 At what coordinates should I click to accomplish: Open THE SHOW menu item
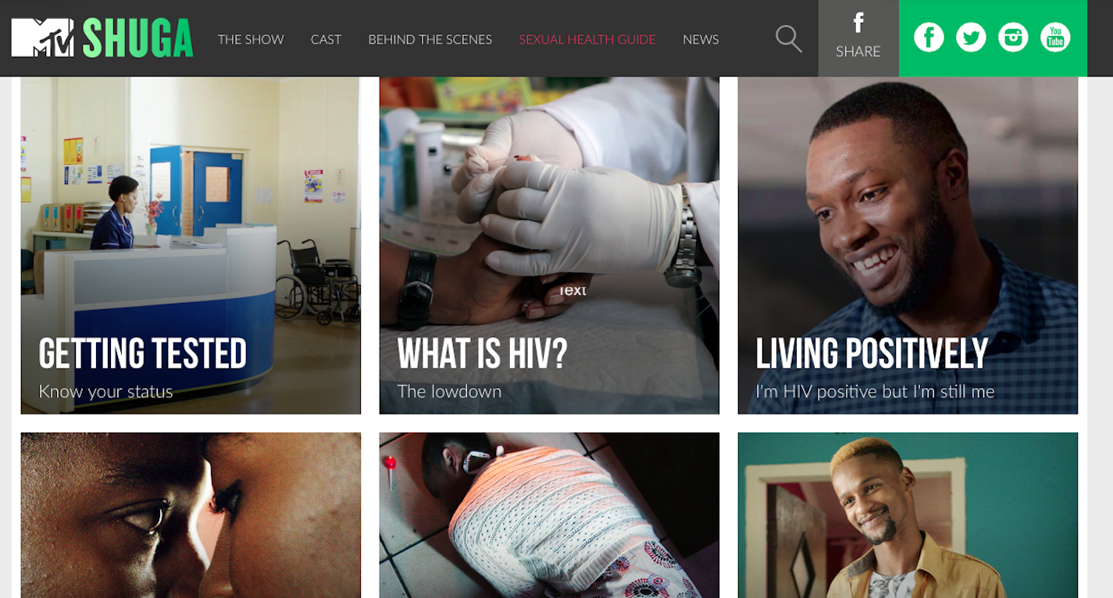(x=251, y=39)
